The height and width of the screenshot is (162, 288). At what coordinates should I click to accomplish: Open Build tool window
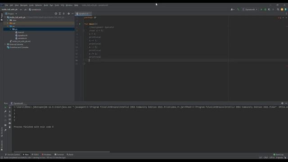coord(70,155)
